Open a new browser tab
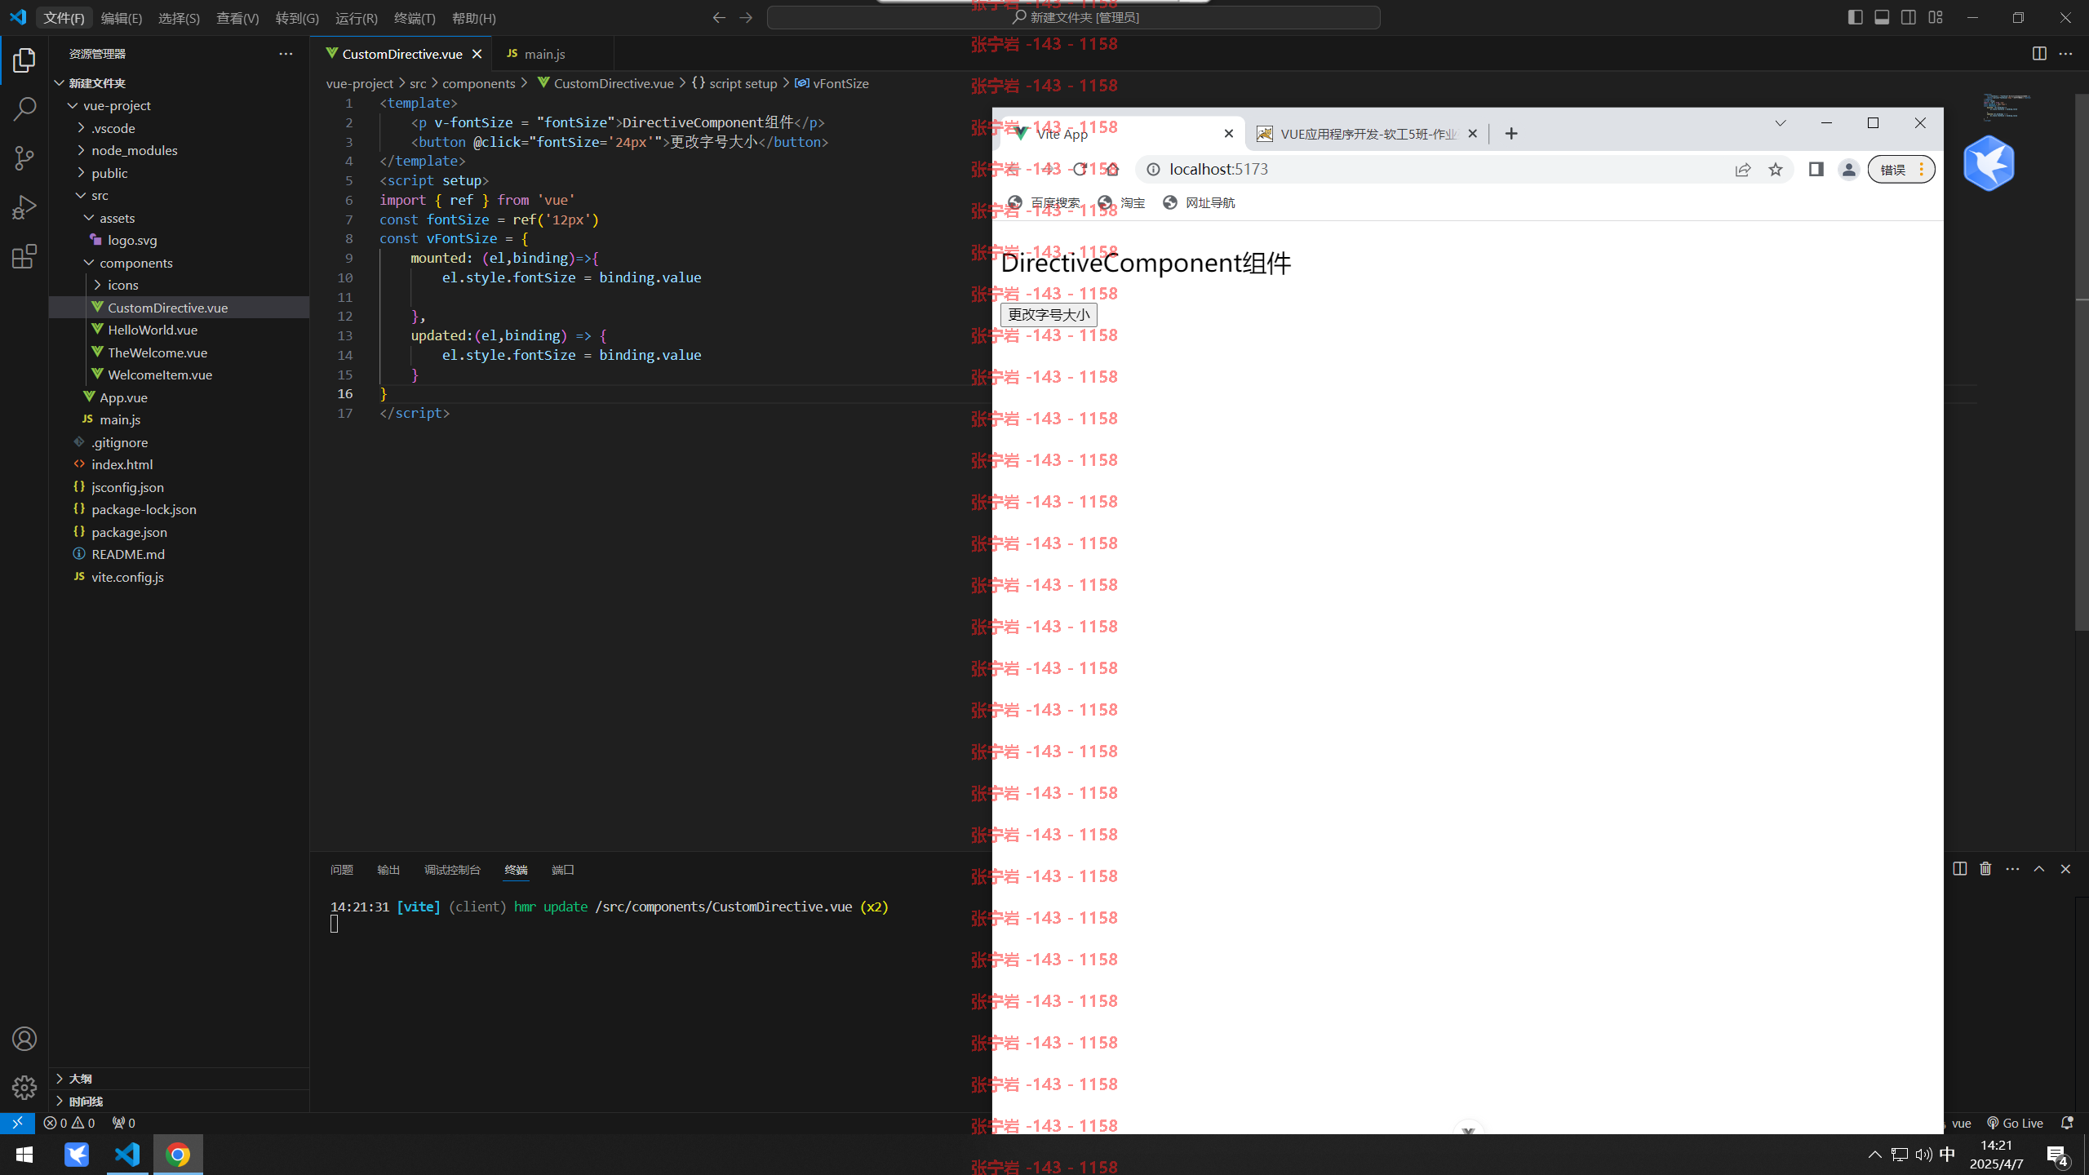 pos(1511,134)
